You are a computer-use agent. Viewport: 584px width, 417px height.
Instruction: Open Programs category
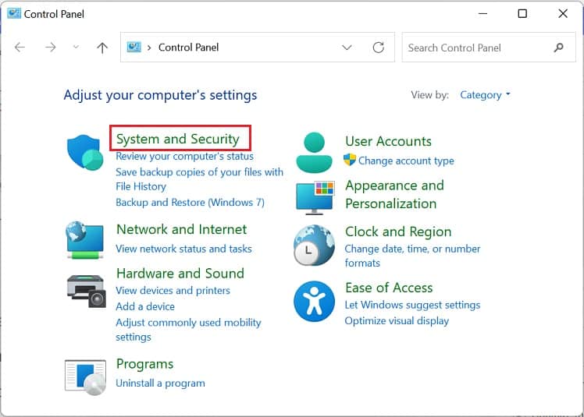click(x=144, y=364)
